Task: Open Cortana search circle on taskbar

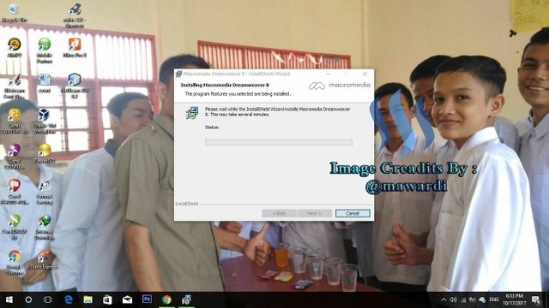Action: (x=28, y=299)
